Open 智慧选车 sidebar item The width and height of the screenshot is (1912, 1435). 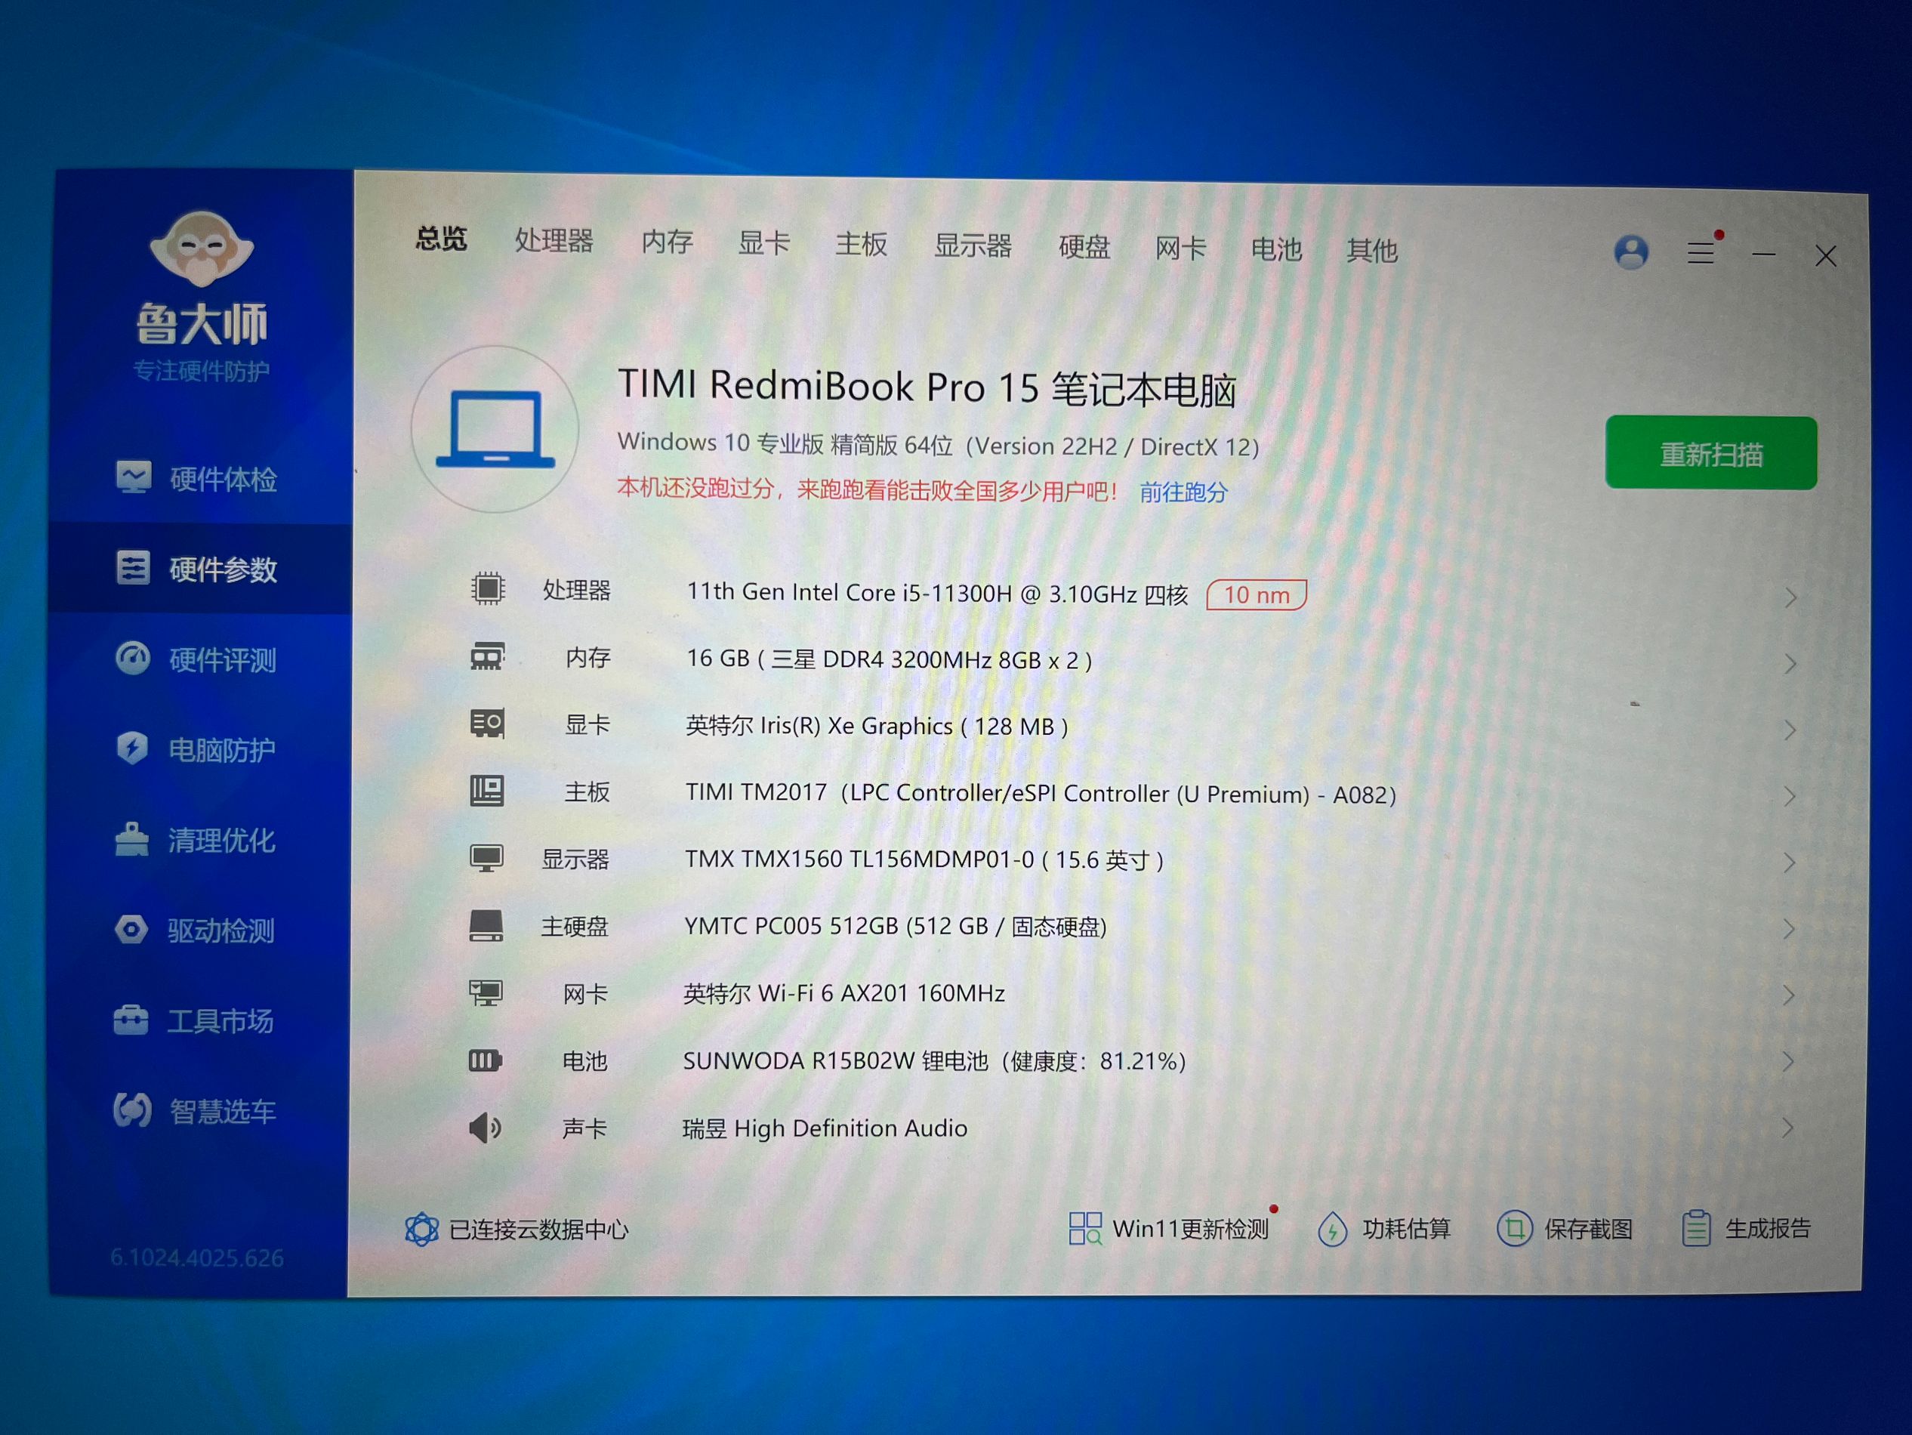pos(195,1111)
